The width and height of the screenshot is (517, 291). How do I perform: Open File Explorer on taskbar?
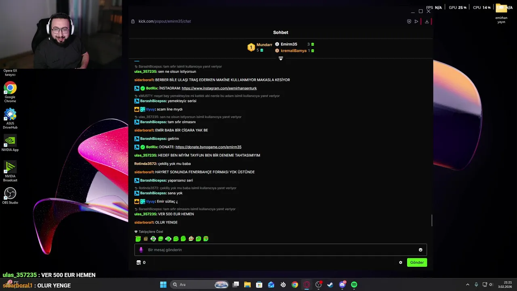(x=248, y=285)
